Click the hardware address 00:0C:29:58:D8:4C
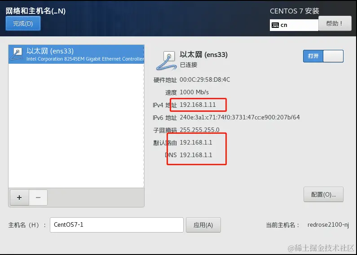The width and height of the screenshot is (357, 255). (205, 80)
